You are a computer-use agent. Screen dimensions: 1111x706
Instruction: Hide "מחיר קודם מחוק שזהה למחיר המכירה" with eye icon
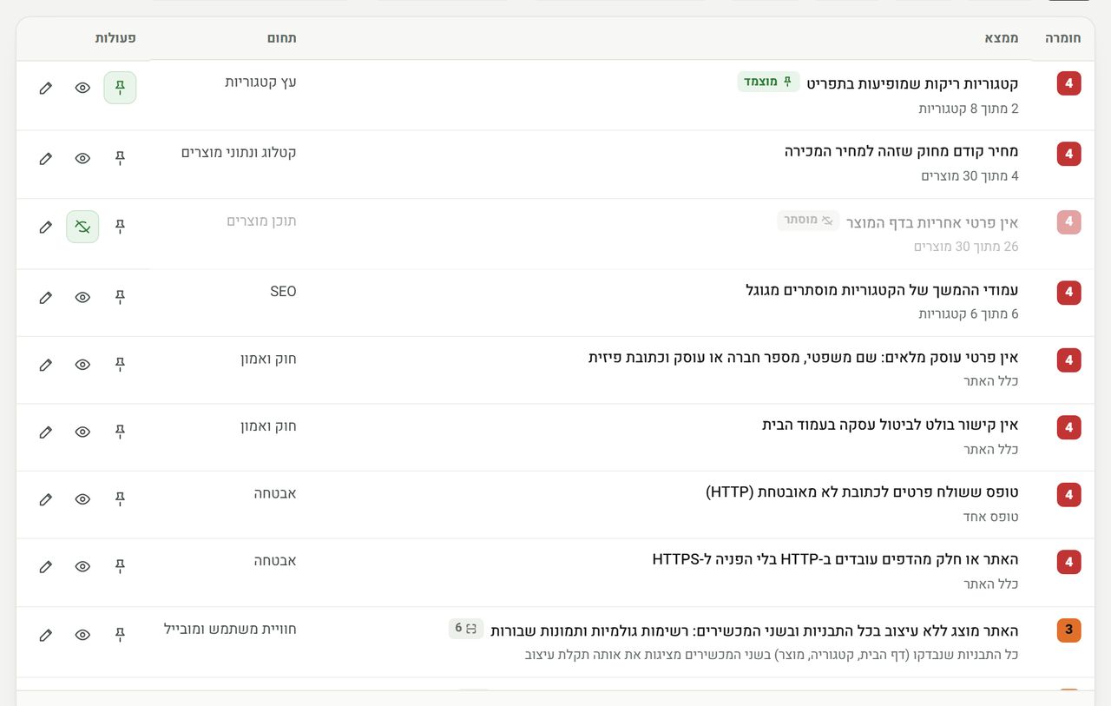coord(82,158)
